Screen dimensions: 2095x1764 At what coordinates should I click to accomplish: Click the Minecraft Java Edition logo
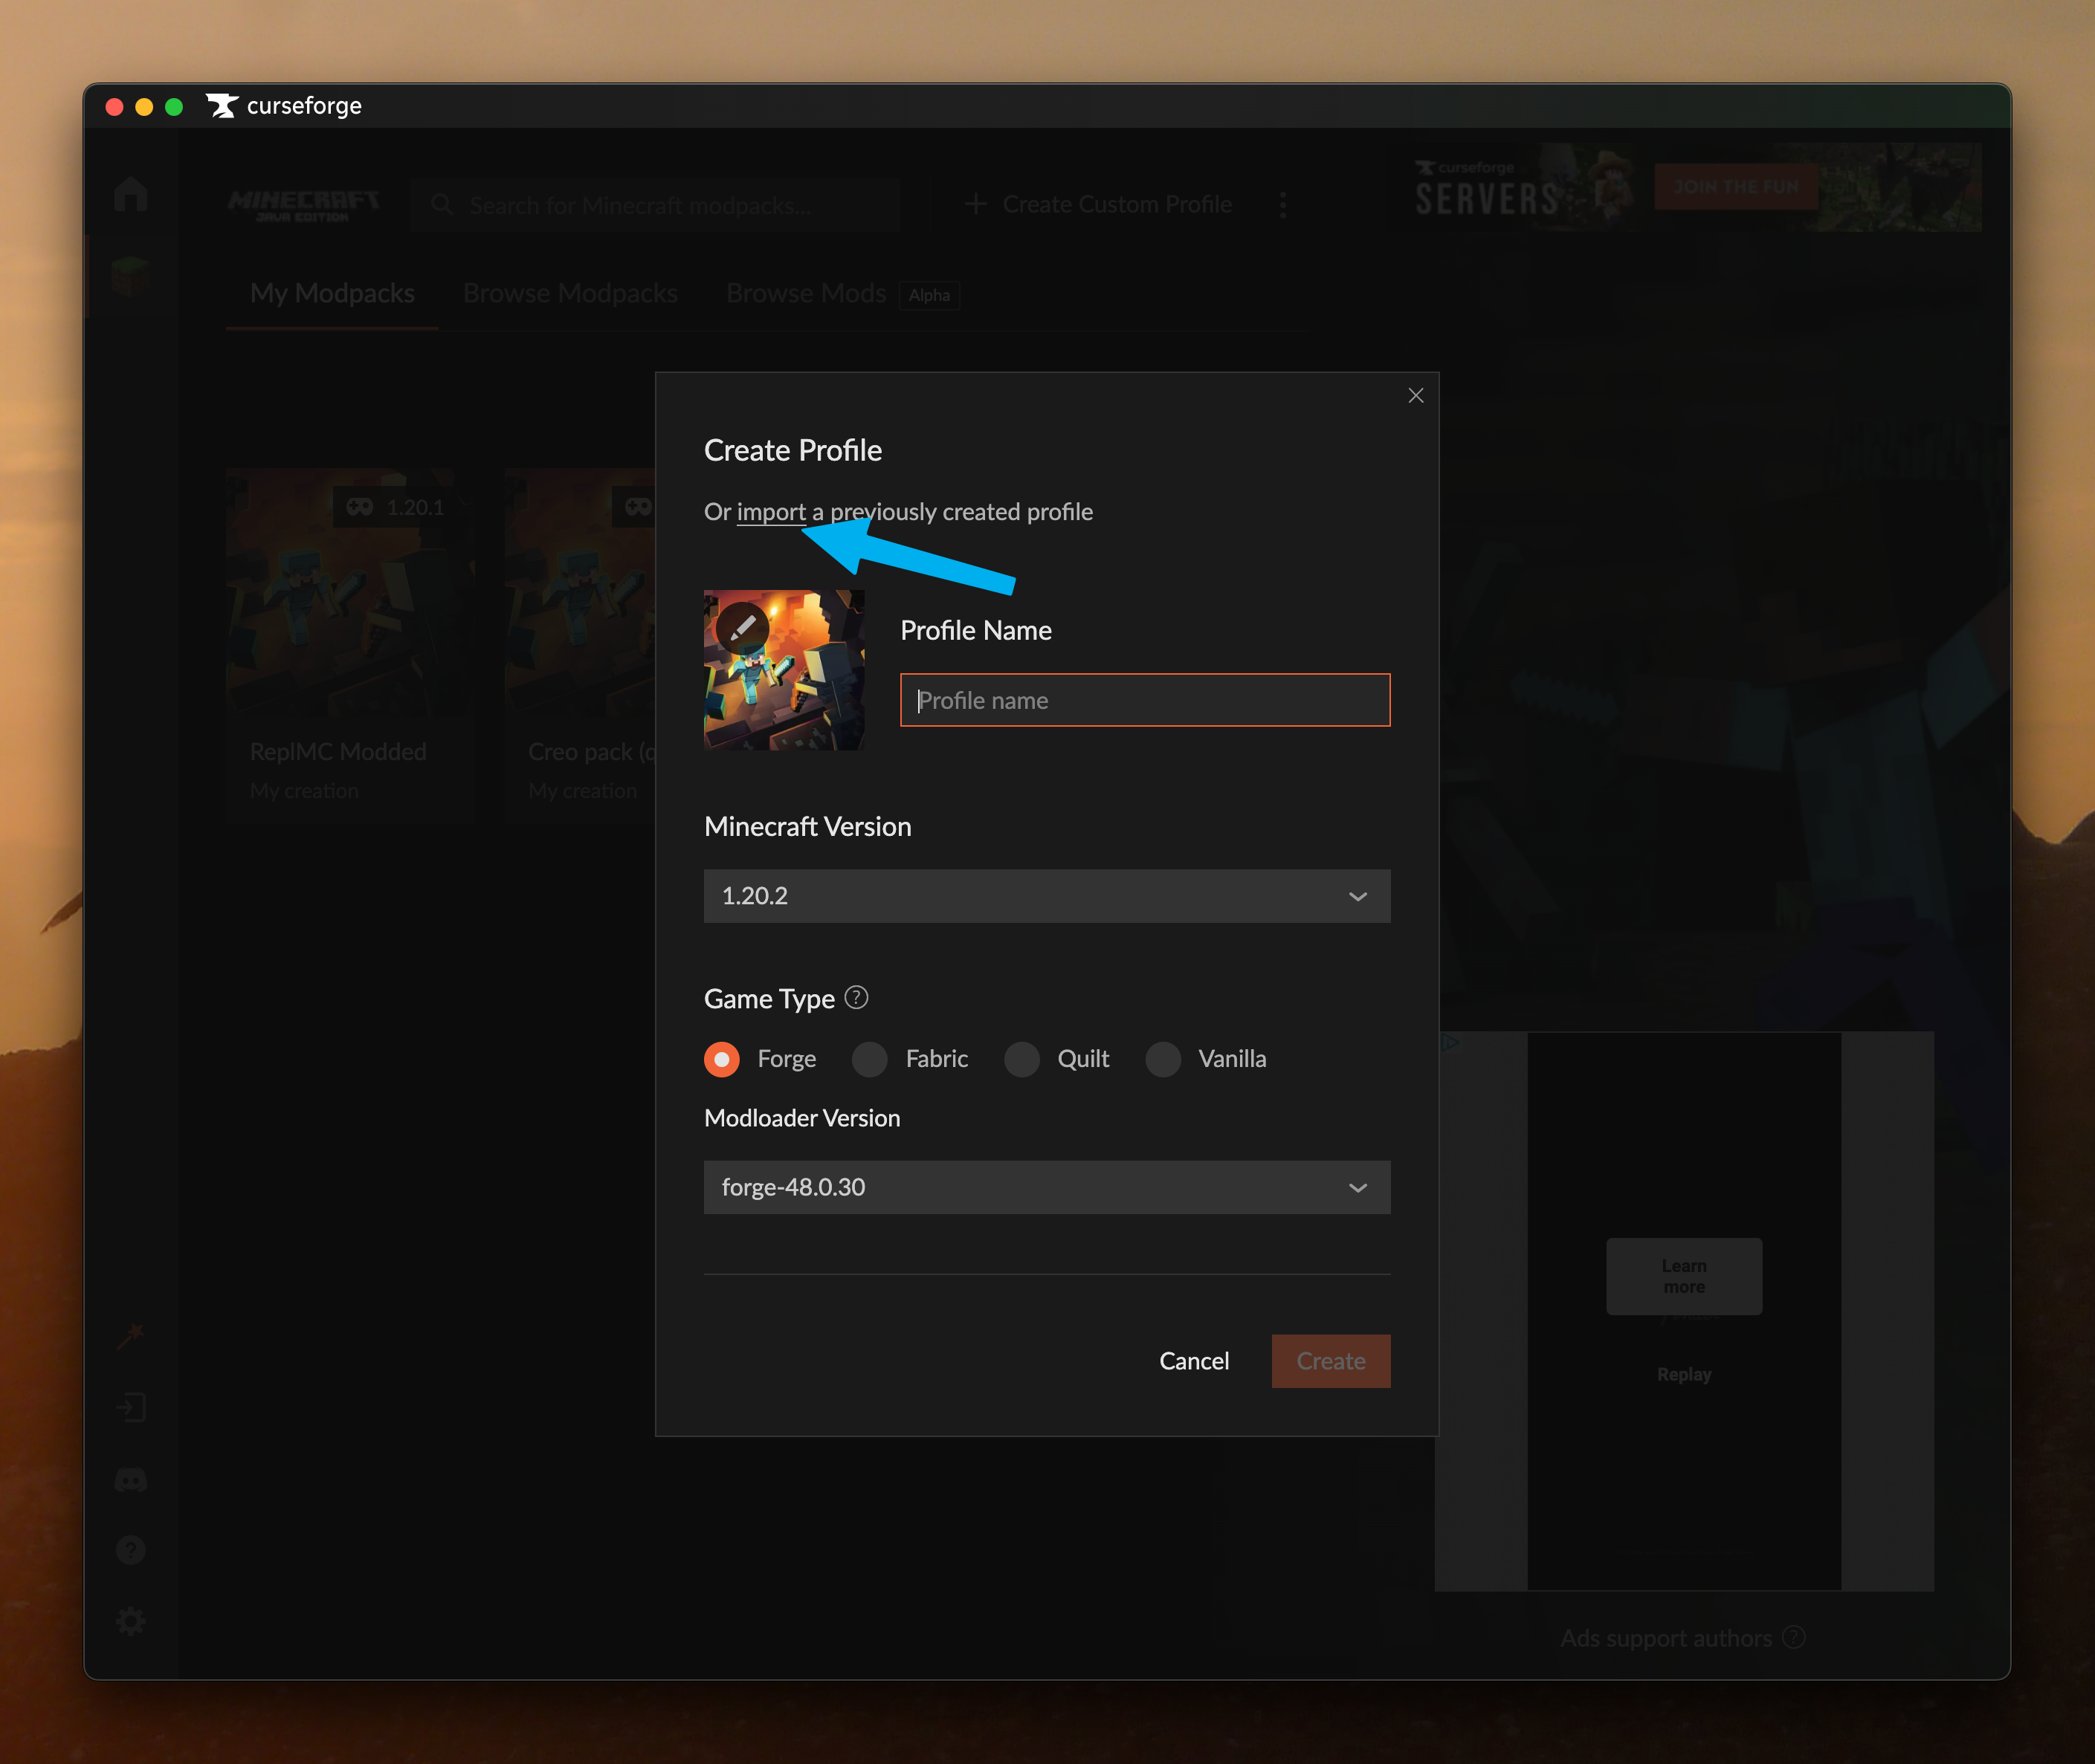click(303, 205)
